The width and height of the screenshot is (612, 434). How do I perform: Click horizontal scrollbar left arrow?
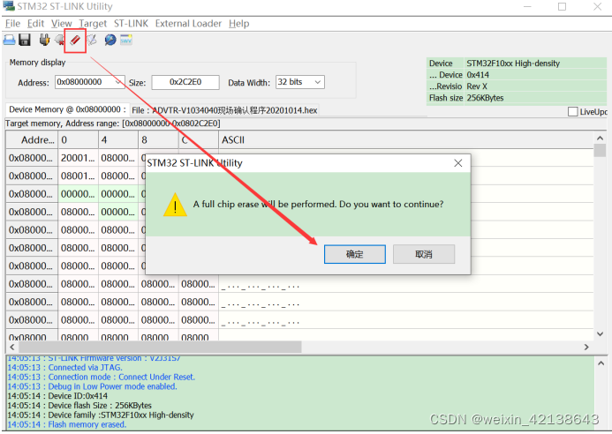12,347
